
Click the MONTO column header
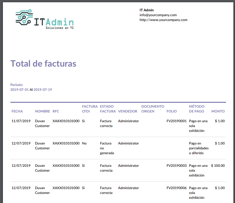218,111
